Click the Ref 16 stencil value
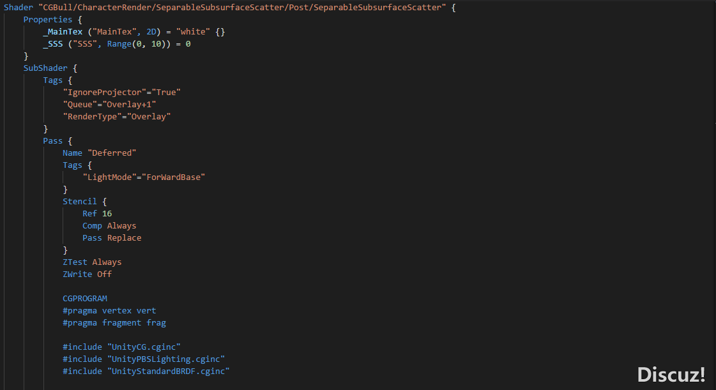 [97, 213]
